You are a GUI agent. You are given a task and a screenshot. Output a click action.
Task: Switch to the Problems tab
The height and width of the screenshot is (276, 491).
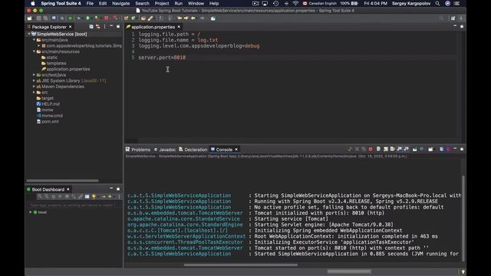pos(138,149)
